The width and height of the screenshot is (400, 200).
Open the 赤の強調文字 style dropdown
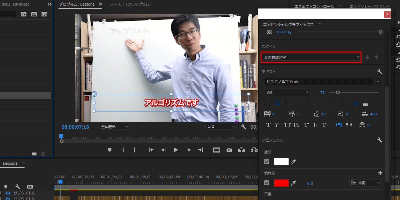point(311,57)
